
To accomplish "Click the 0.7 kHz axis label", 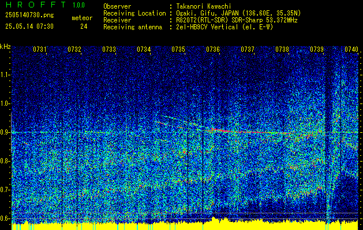I will 5,190.
